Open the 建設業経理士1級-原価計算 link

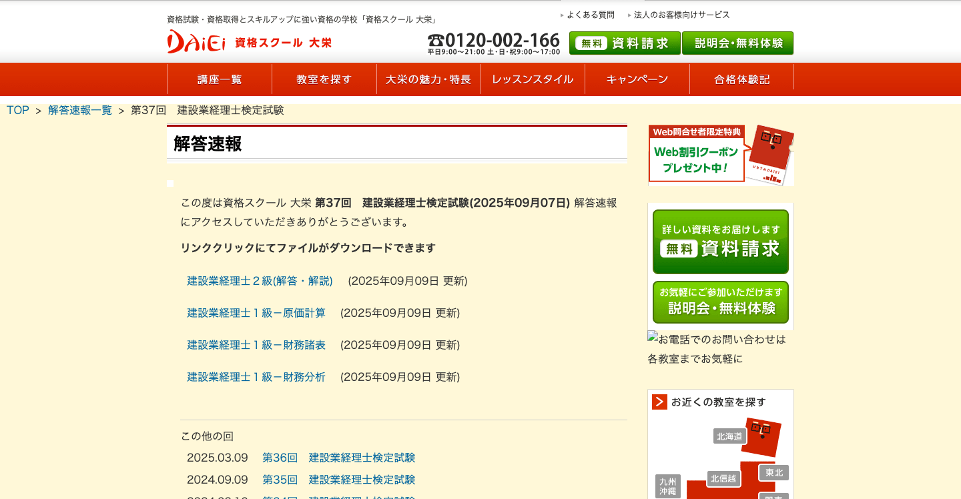point(256,313)
